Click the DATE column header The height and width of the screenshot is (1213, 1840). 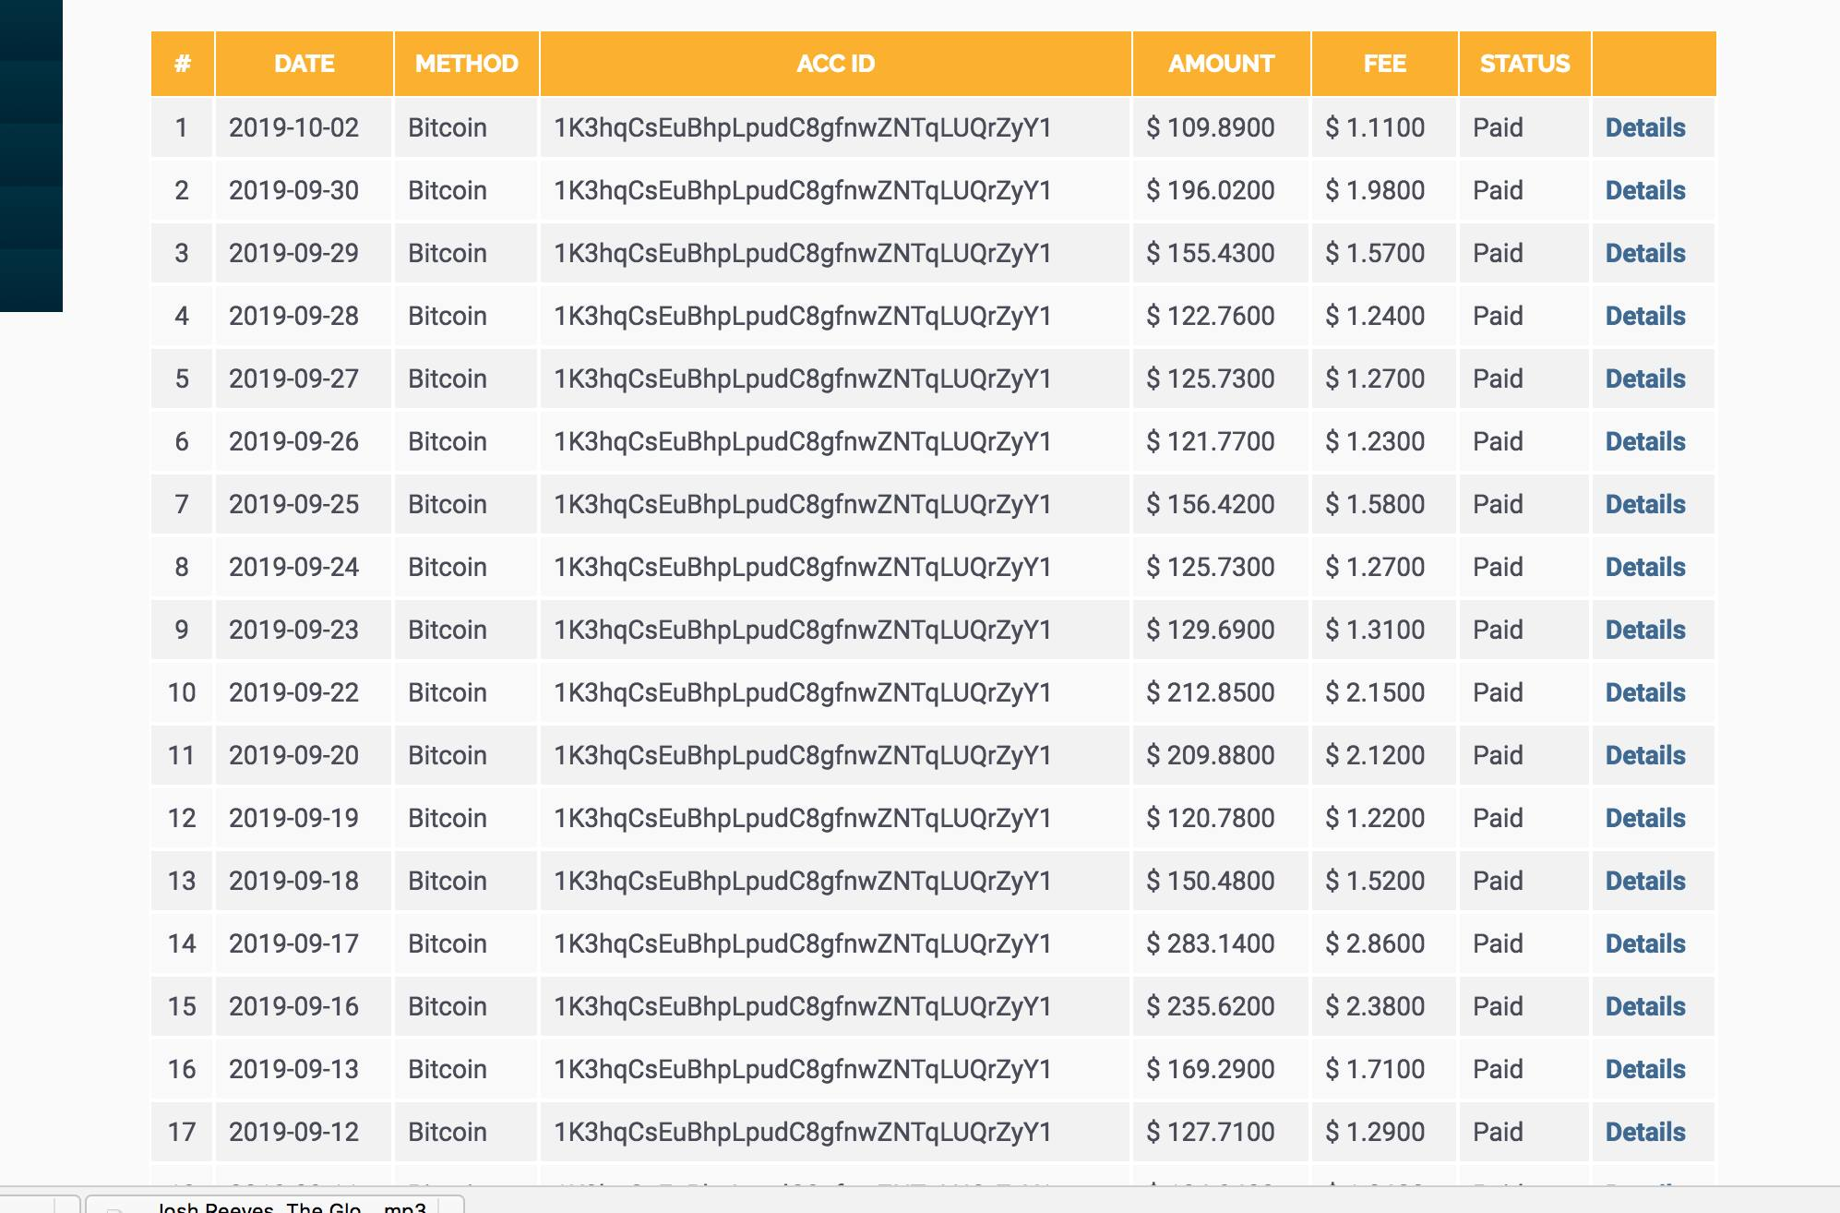304,64
